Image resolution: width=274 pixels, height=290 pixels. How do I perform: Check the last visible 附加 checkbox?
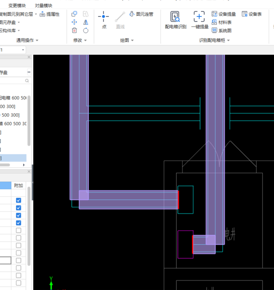point(19,283)
